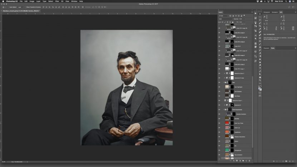Open the layer blend mode dropdown

coord(225,19)
